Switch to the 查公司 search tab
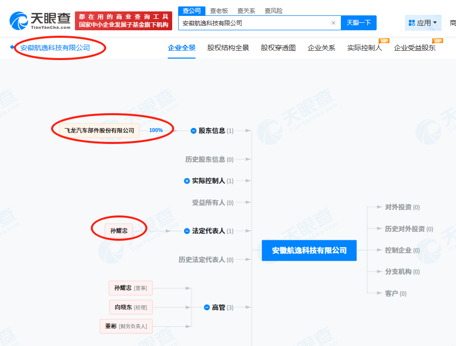Viewport: 456px width, 346px height. (x=192, y=11)
